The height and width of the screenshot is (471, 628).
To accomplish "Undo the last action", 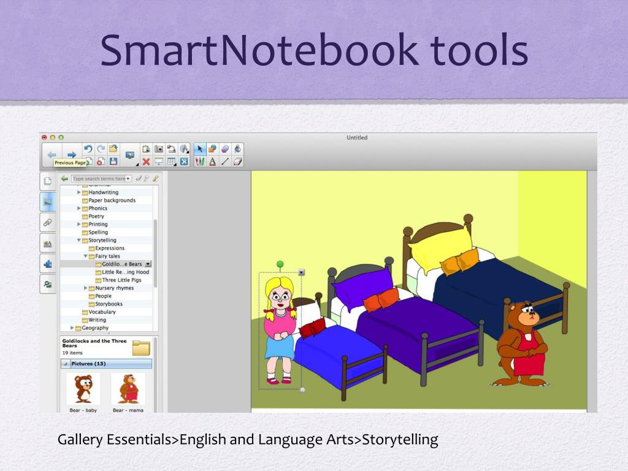I will (88, 149).
